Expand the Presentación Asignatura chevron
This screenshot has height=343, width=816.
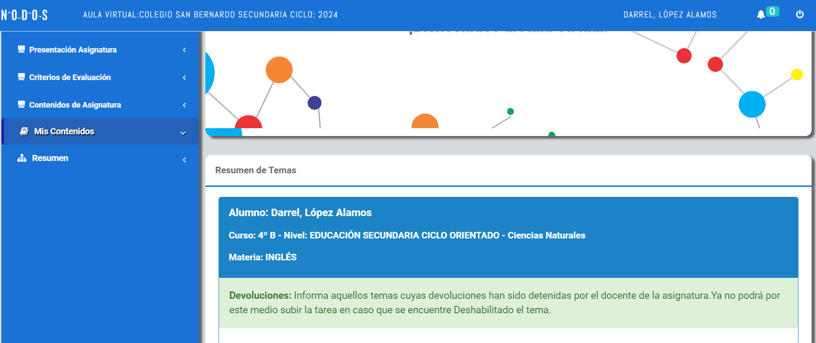tap(184, 50)
